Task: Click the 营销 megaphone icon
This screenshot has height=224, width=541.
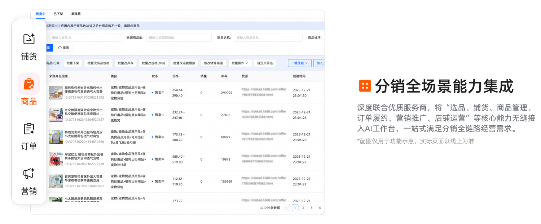Action: pyautogui.click(x=29, y=174)
